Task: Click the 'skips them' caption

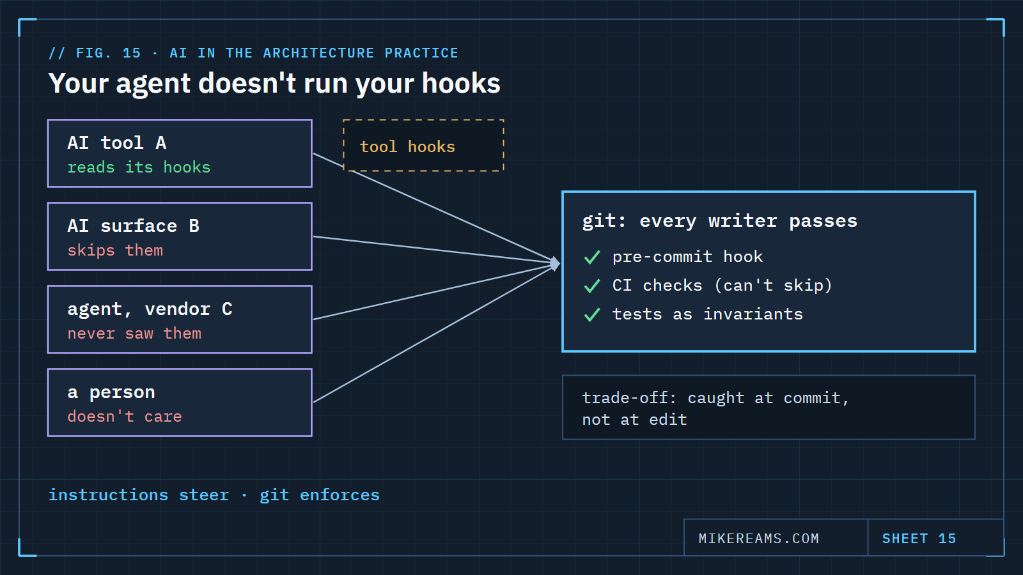Action: click(x=115, y=250)
